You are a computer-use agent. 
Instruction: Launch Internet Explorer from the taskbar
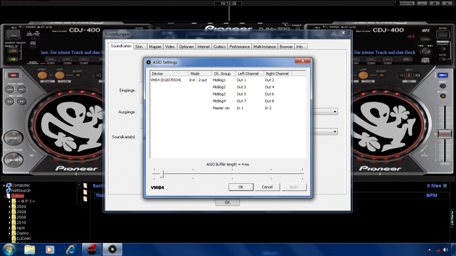point(71,249)
